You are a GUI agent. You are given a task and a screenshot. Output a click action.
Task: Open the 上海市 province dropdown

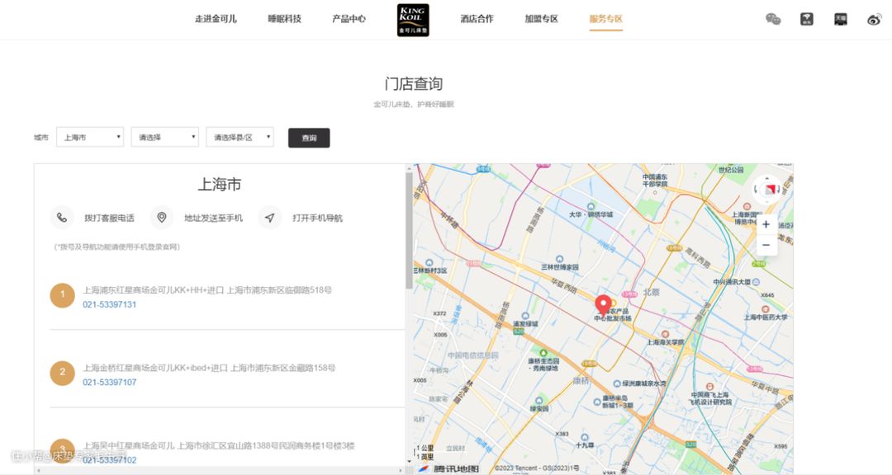pyautogui.click(x=90, y=137)
